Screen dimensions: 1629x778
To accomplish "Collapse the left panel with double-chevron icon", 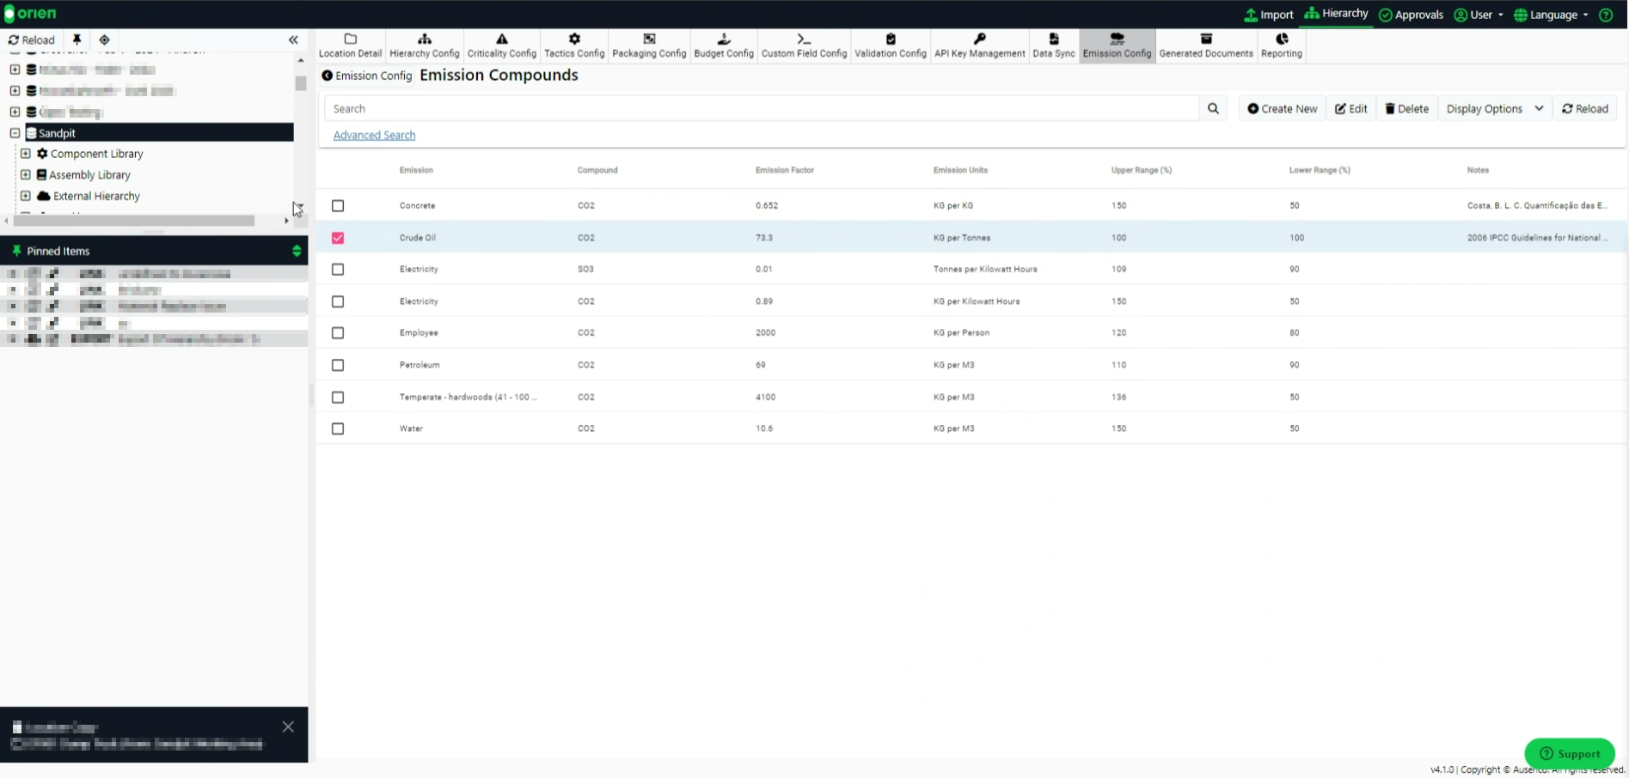I will coord(293,40).
